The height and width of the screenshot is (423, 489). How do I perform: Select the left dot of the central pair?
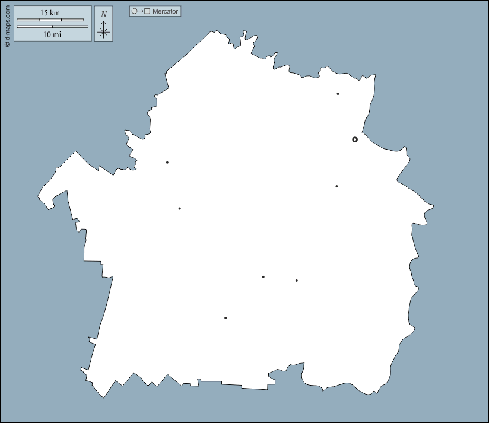[x=263, y=277]
